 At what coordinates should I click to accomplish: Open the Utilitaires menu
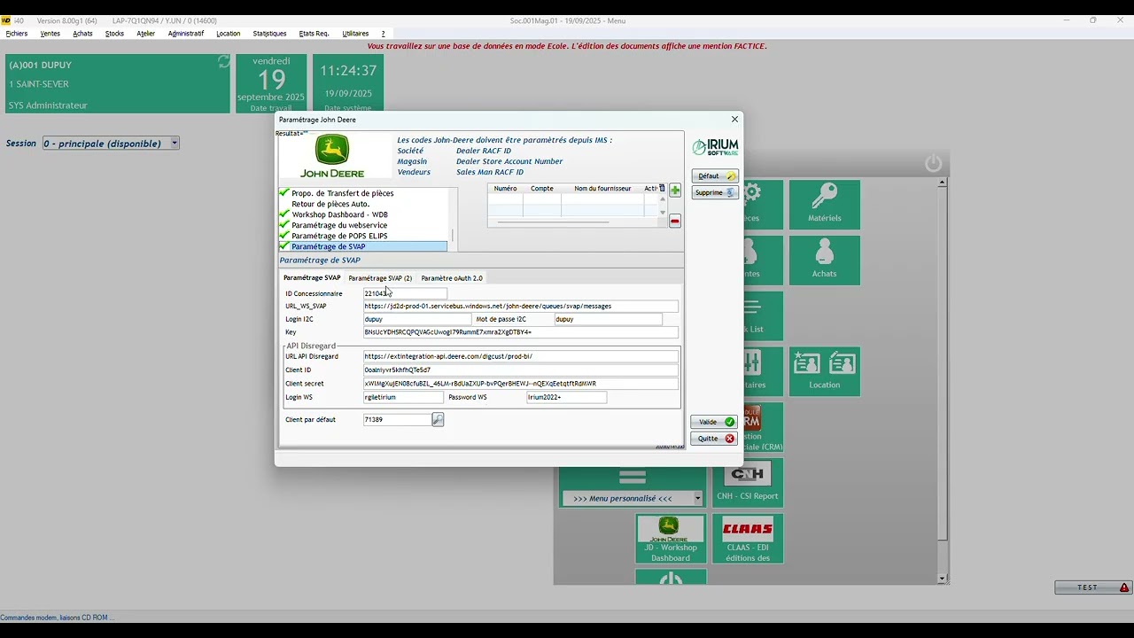pyautogui.click(x=355, y=34)
